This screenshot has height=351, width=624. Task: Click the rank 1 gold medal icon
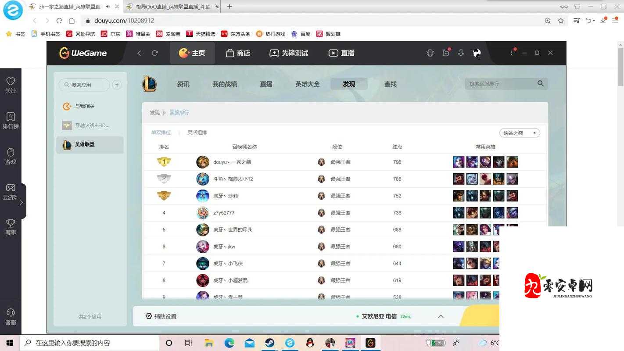164,162
